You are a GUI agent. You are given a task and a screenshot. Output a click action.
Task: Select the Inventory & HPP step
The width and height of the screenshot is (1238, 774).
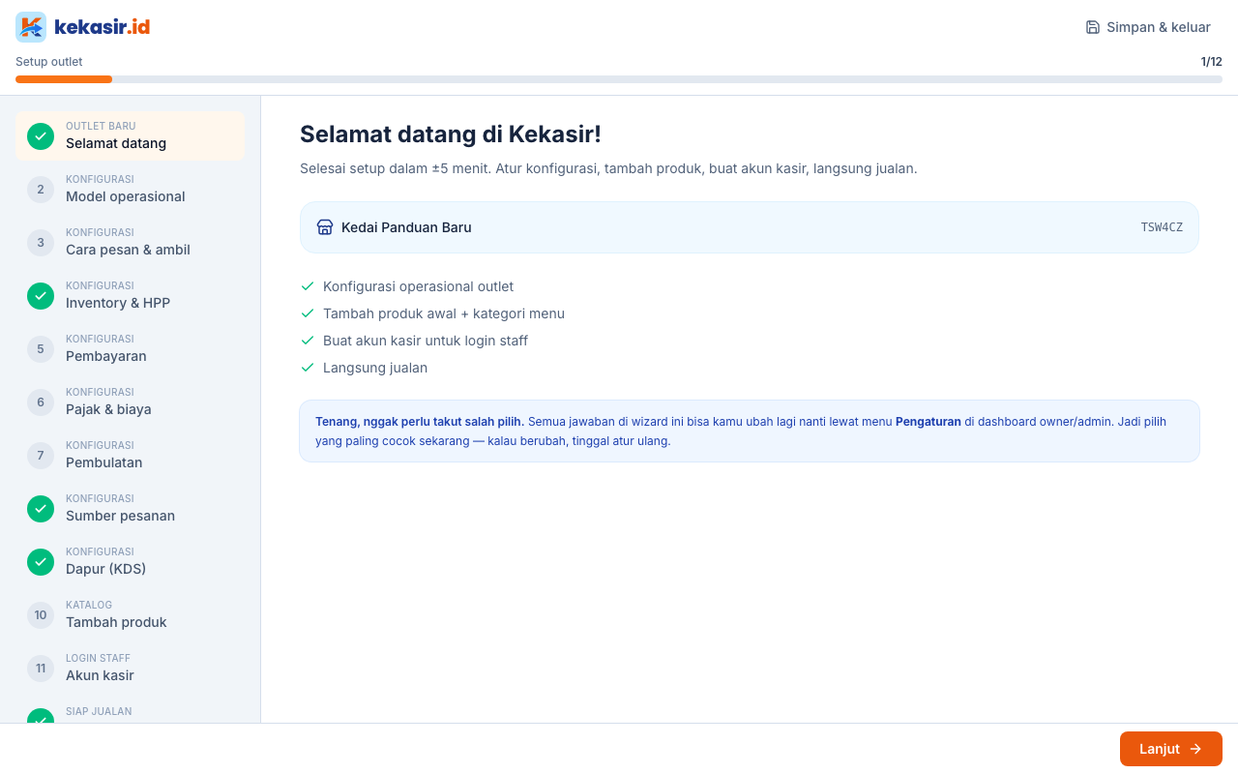[x=130, y=295]
